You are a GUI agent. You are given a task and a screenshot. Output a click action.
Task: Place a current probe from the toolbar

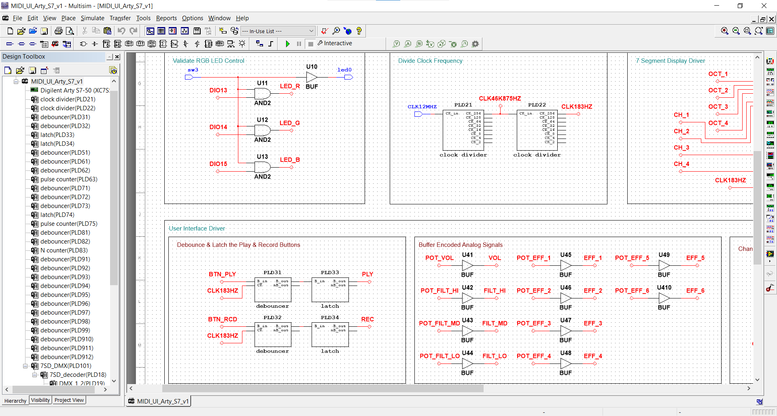tap(408, 44)
